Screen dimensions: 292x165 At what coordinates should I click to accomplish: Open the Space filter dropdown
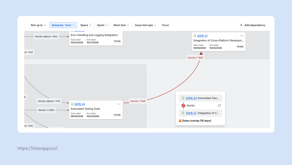pyautogui.click(x=86, y=25)
